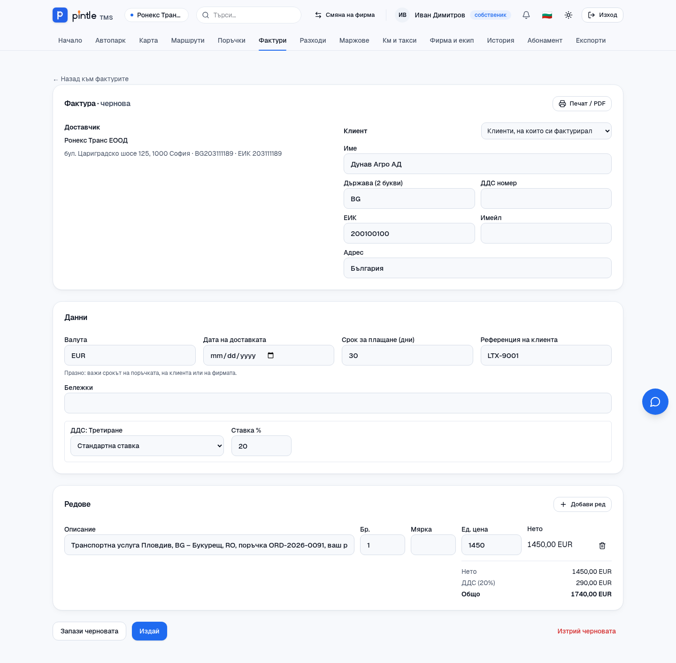
Task: Click the Имейл input field
Action: 546,233
